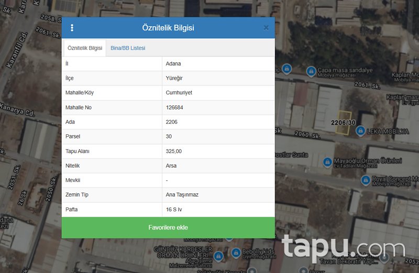419x273 pixels.
Task: Click the parcel label 2206/30 on map
Action: [x=343, y=123]
